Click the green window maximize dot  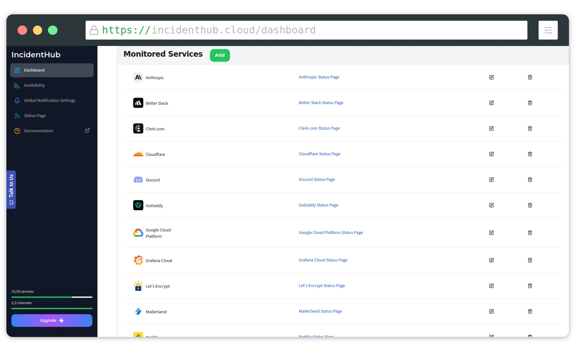53,30
